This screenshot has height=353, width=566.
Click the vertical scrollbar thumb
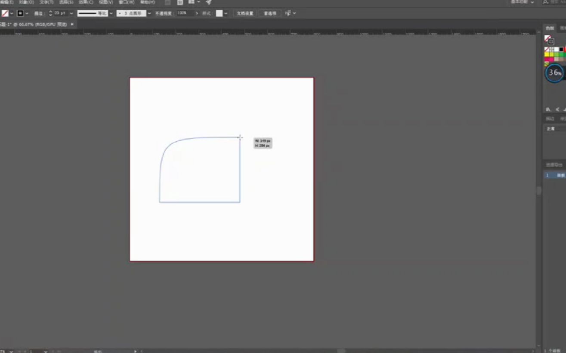click(538, 191)
